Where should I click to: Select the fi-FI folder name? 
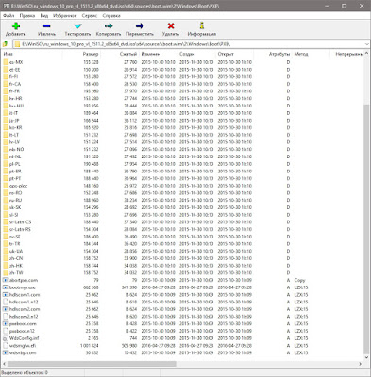(13, 76)
